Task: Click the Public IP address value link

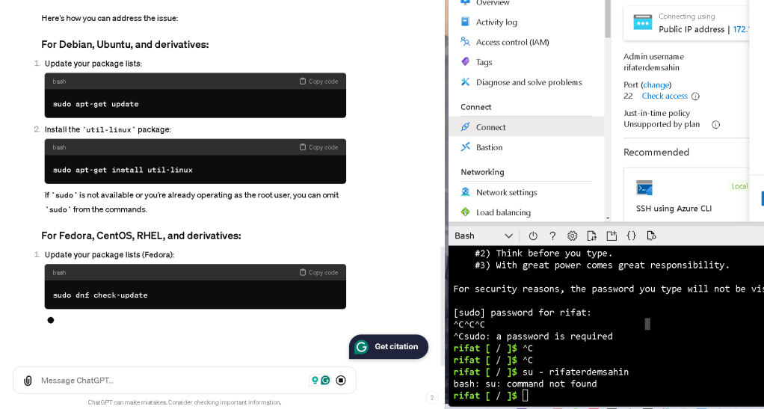Action: pos(741,29)
